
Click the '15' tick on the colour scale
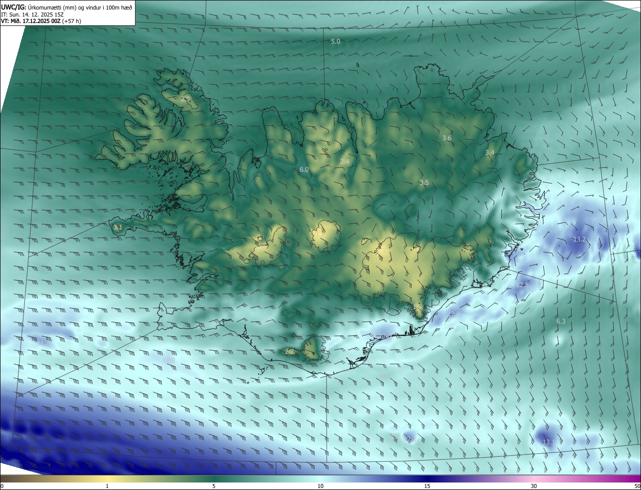[x=427, y=486]
